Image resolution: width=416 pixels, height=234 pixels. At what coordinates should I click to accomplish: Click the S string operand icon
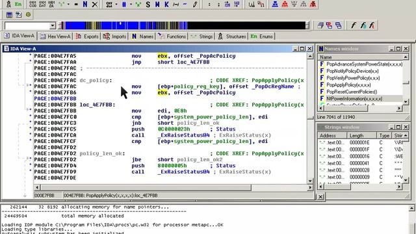pyautogui.click(x=148, y=4)
